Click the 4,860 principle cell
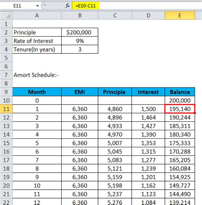 pyautogui.click(x=115, y=109)
